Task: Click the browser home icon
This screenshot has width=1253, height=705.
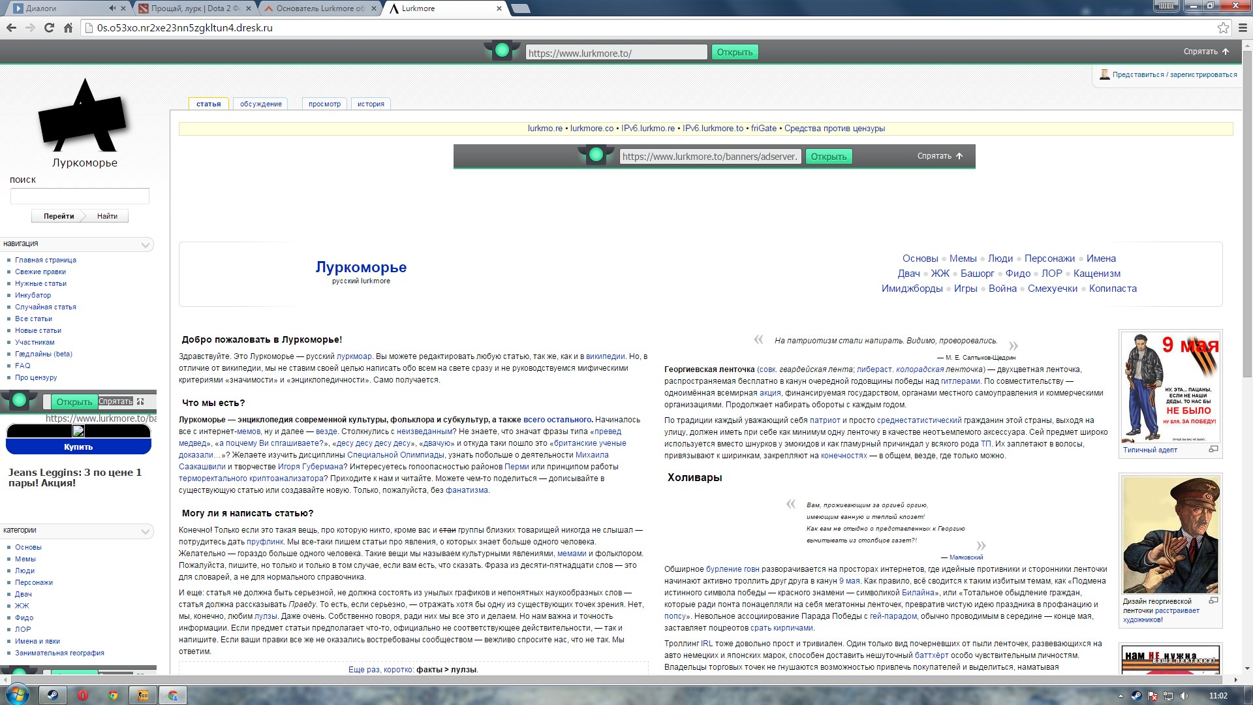Action: pos(68,27)
